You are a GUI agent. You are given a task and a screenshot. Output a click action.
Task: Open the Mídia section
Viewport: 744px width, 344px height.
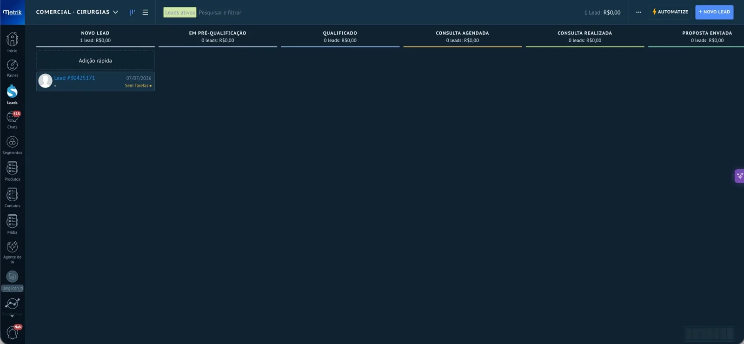pyautogui.click(x=12, y=224)
